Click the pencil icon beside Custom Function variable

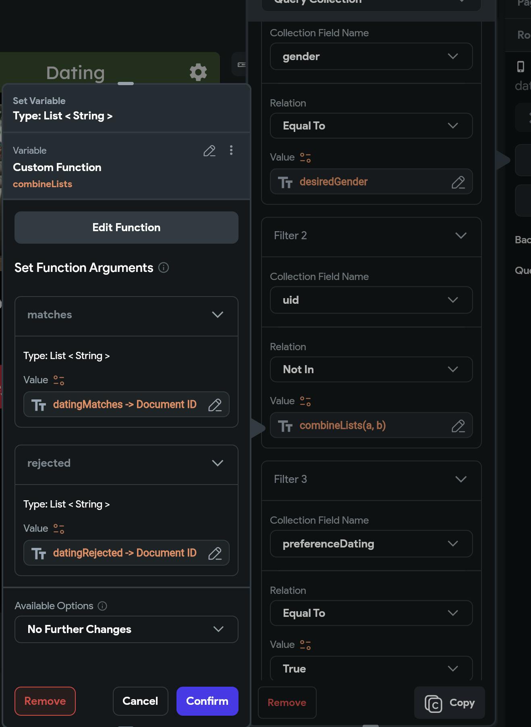(x=209, y=151)
